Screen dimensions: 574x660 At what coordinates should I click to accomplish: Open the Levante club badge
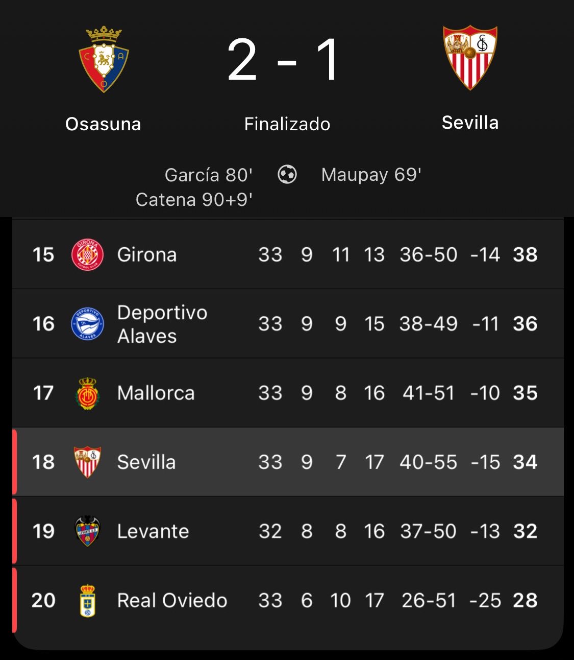87,531
